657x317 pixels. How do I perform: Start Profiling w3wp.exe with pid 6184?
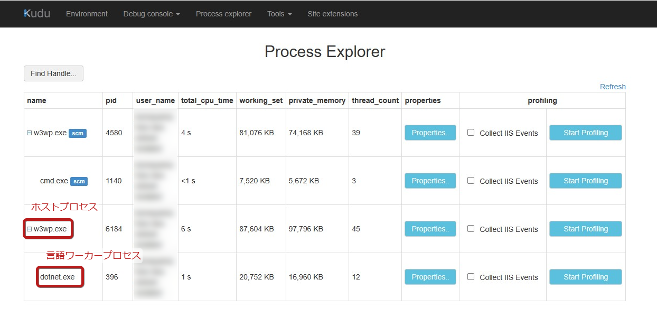click(585, 229)
